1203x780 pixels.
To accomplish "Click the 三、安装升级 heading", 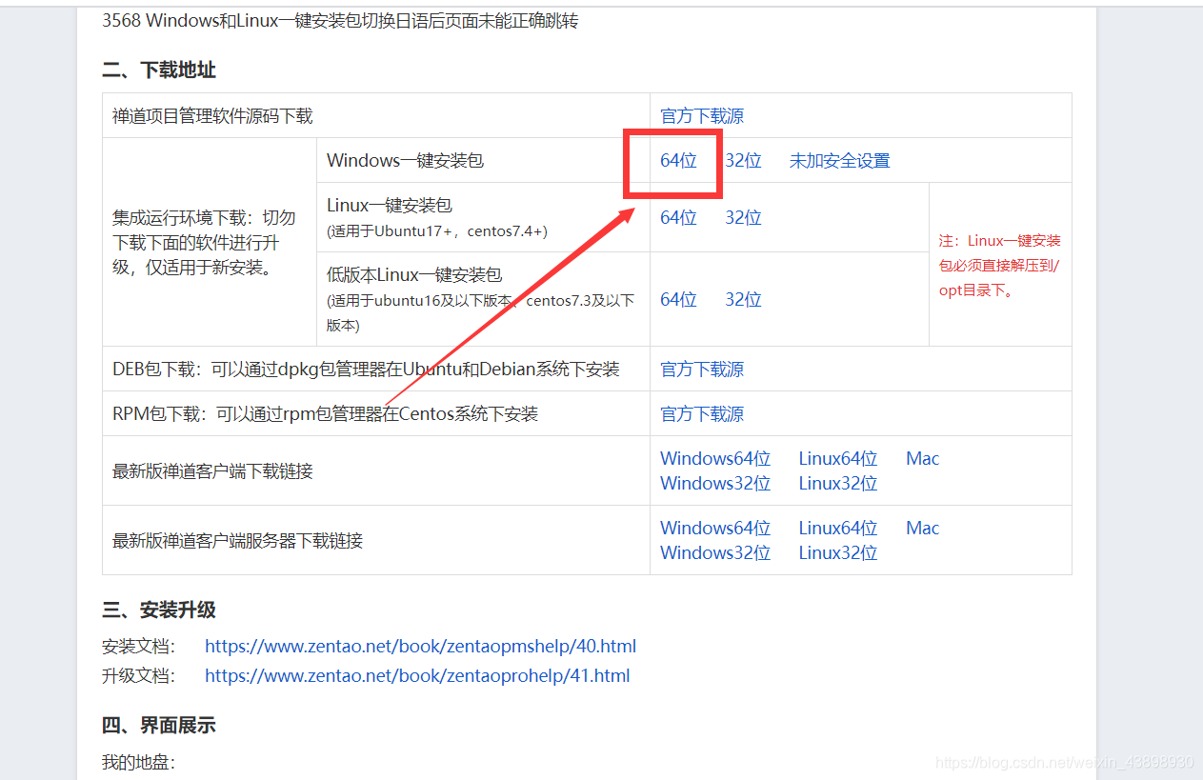I will click(x=159, y=610).
